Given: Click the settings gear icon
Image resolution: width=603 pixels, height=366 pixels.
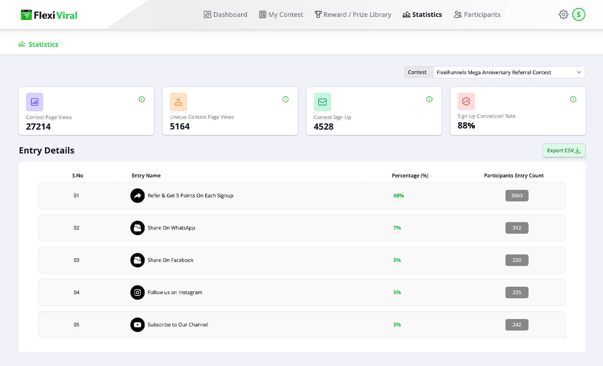Looking at the screenshot, I should click(x=563, y=15).
